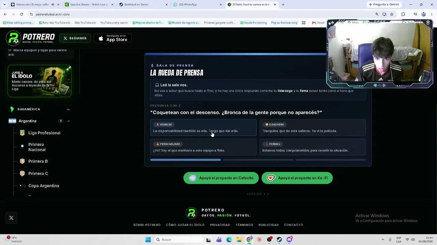The width and height of the screenshot is (437, 245).
Task: Click the Potrero logo in the header
Action: tap(30, 38)
